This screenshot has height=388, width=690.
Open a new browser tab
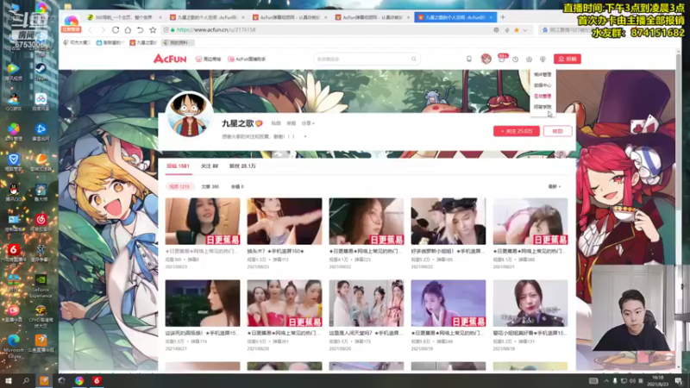point(503,17)
